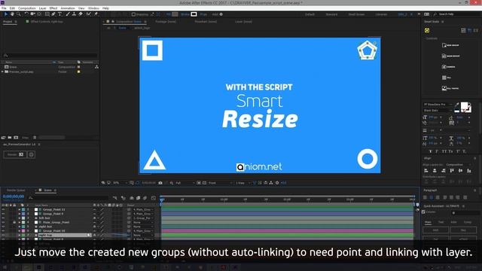Open viewer magnification 50% dropdown
The height and width of the screenshot is (271, 482).
pos(120,183)
